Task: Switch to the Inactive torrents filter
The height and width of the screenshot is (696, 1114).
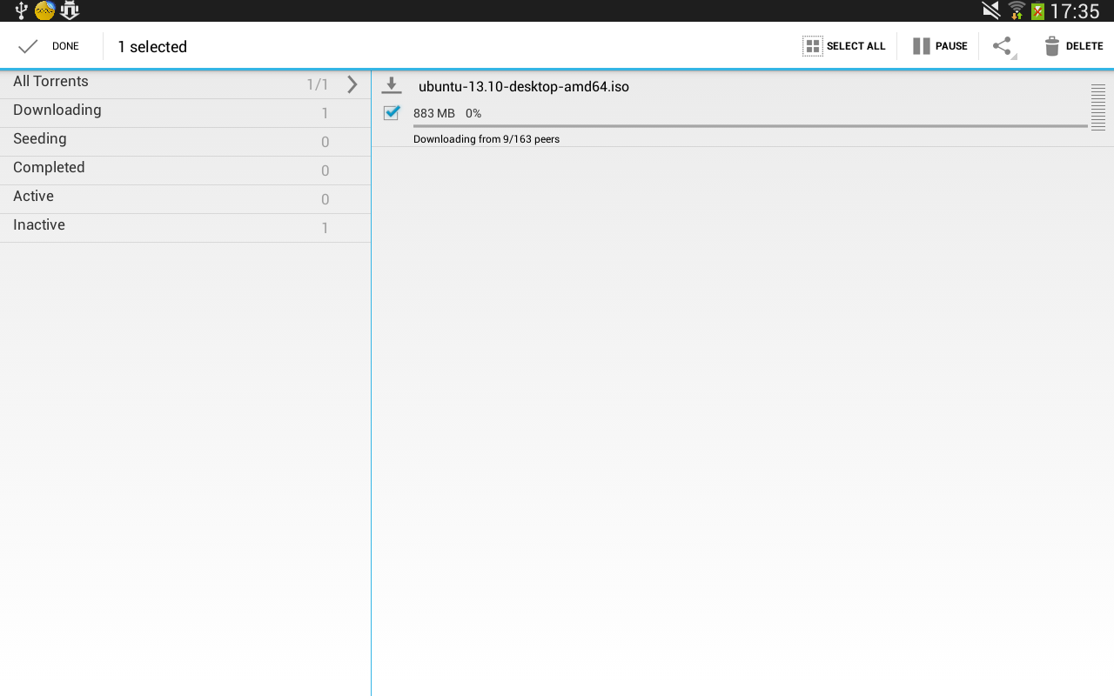Action: pyautogui.click(x=185, y=228)
